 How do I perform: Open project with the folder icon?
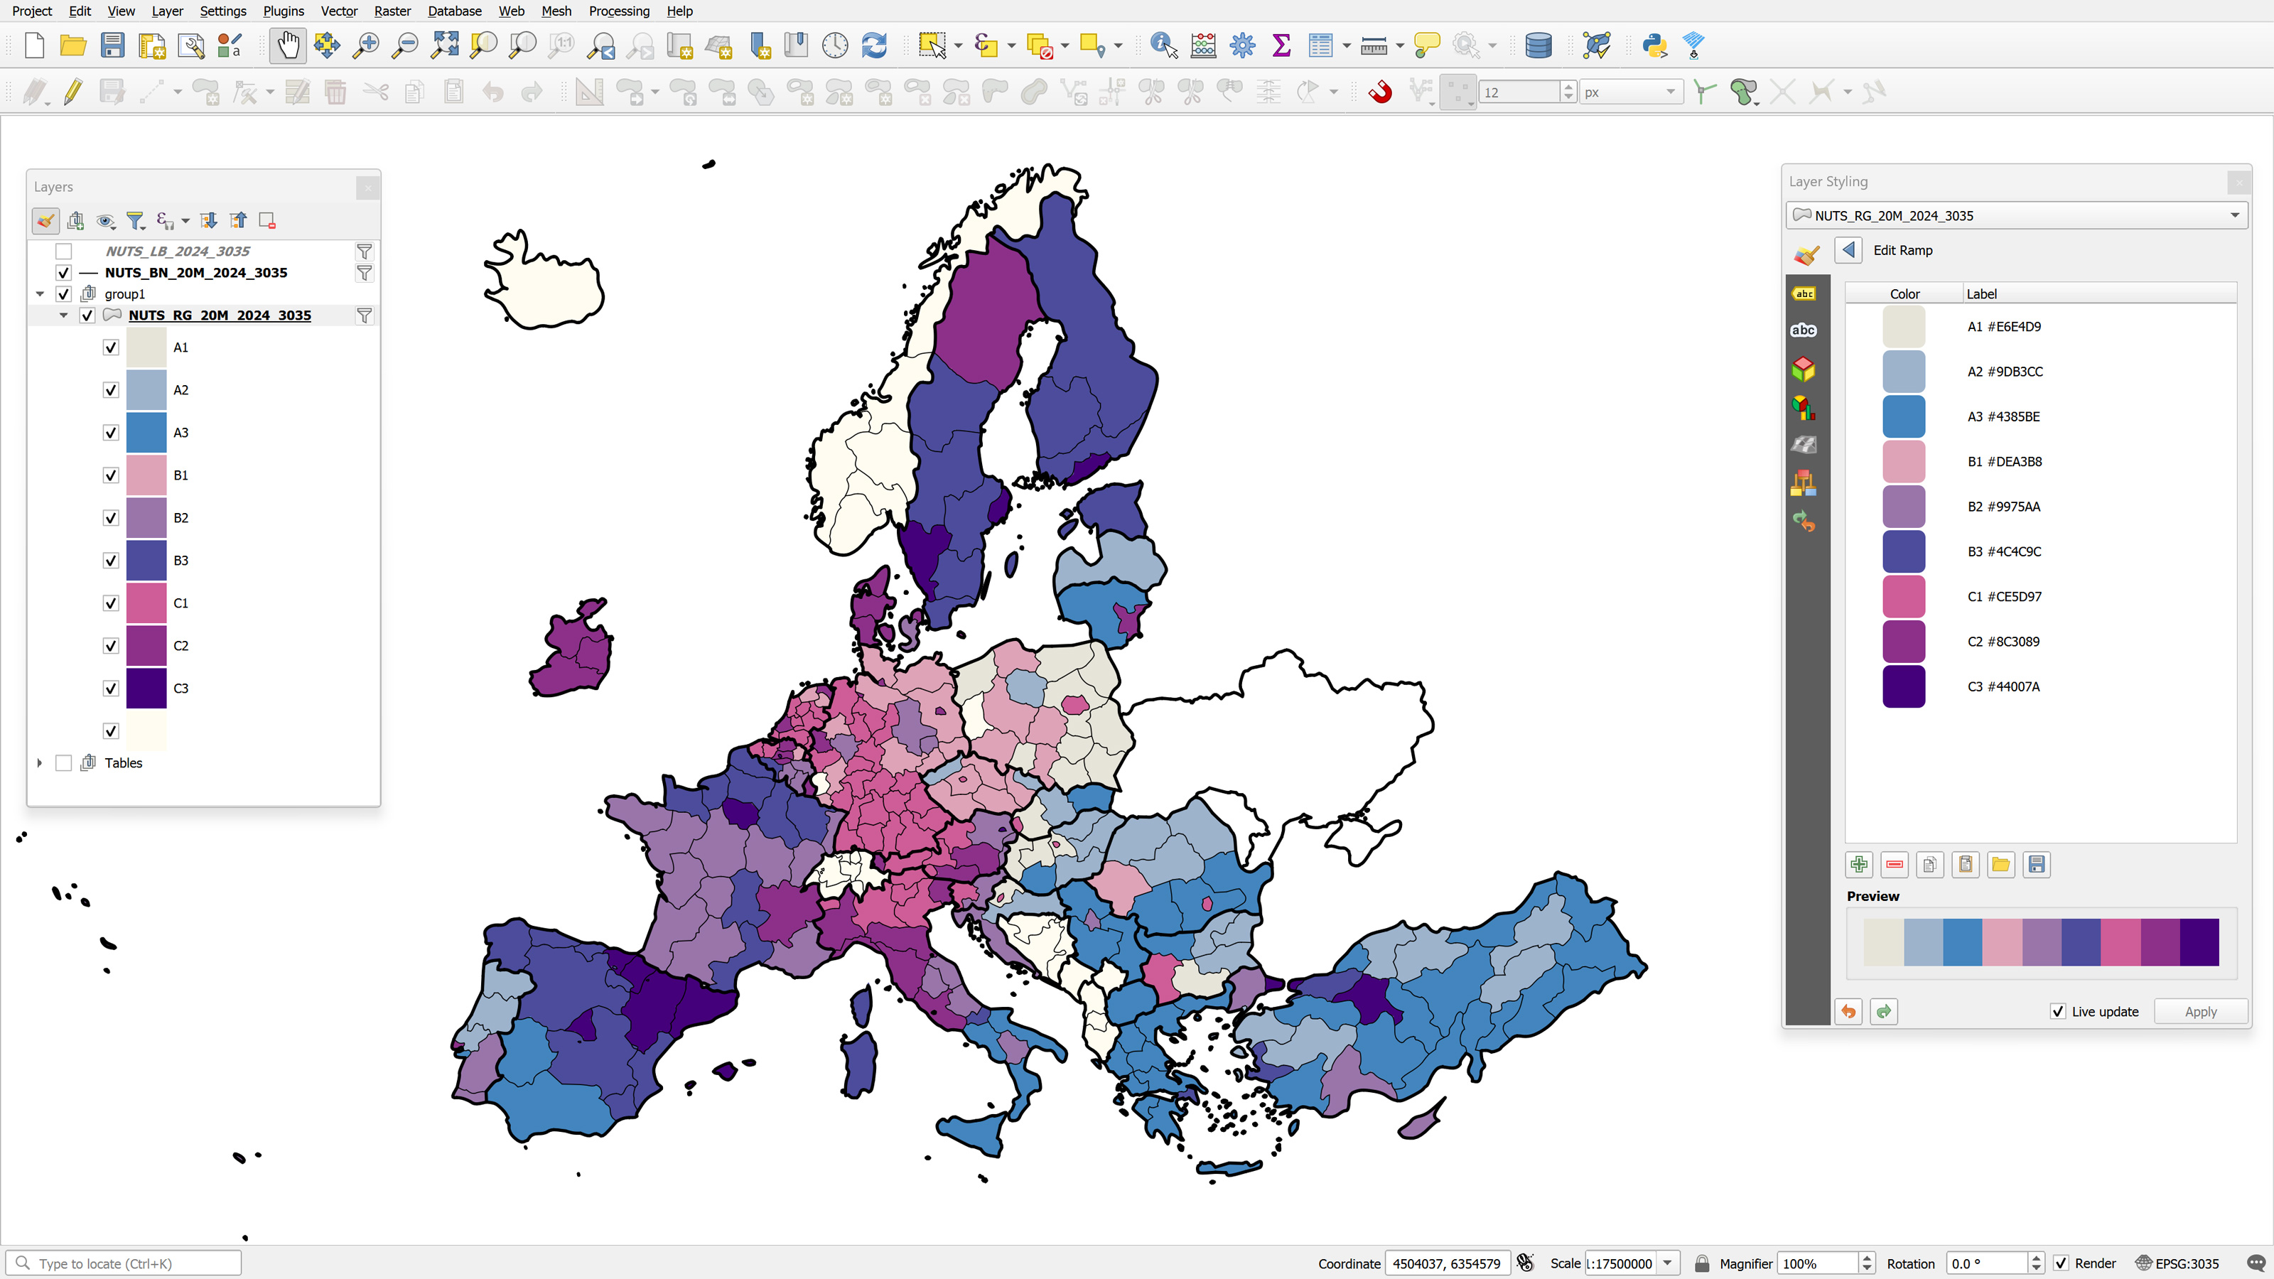click(73, 45)
